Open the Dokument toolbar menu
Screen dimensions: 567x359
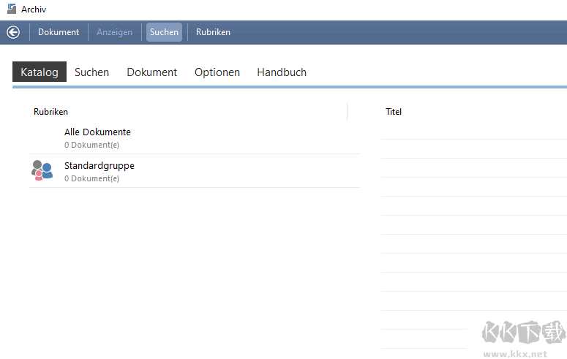tap(59, 32)
